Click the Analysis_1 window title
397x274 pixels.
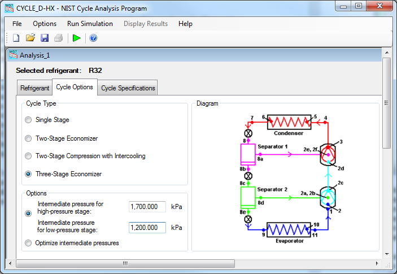click(34, 55)
